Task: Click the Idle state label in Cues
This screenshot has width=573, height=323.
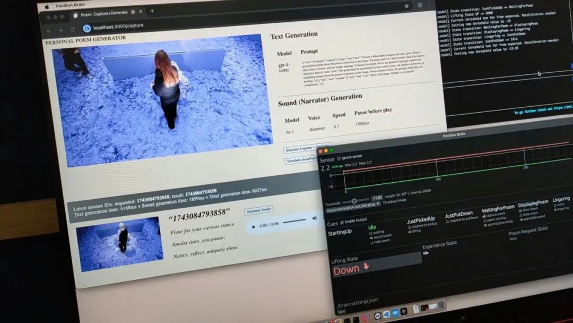Action: click(372, 227)
